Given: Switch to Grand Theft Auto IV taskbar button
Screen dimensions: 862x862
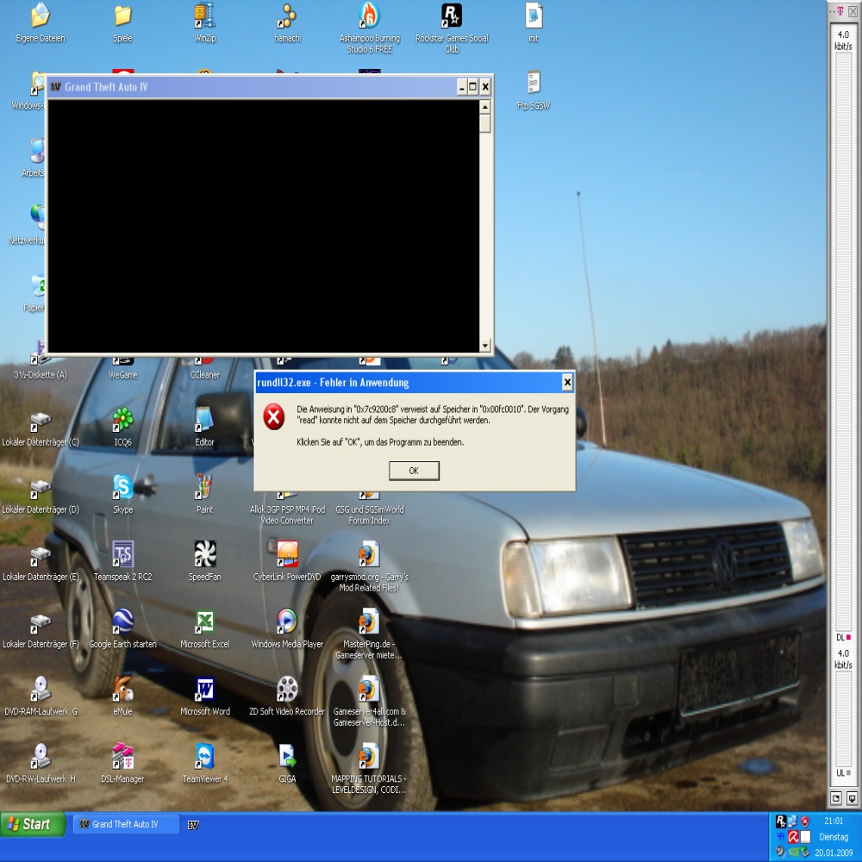Looking at the screenshot, I should 126,824.
